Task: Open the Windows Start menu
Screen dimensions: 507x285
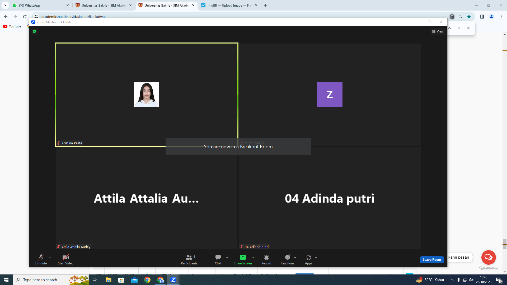Action: [6, 280]
